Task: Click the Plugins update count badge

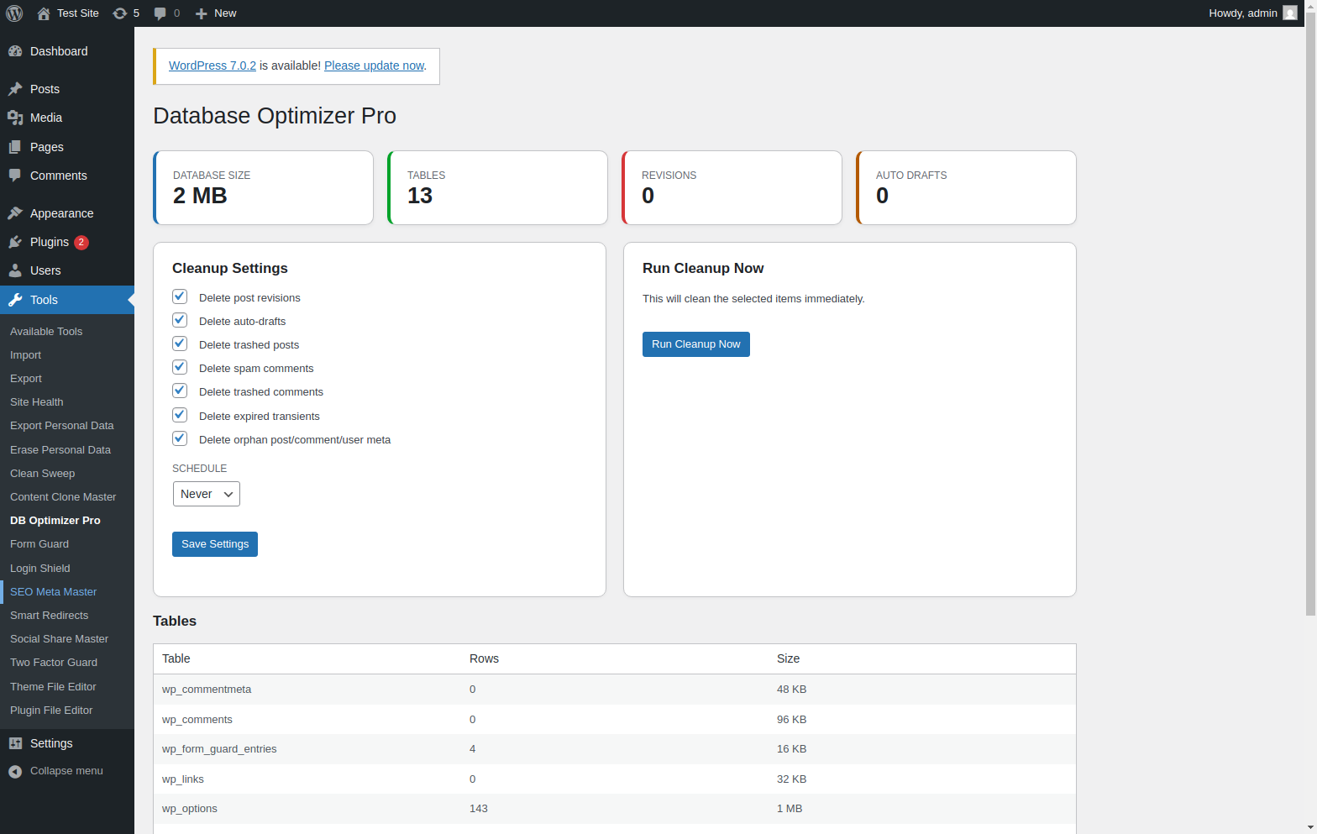Action: point(81,242)
